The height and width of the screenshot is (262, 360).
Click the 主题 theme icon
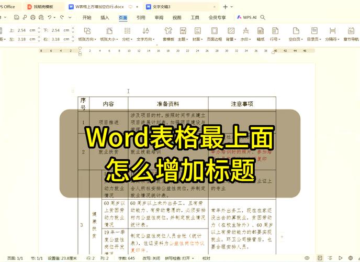(x=183, y=31)
